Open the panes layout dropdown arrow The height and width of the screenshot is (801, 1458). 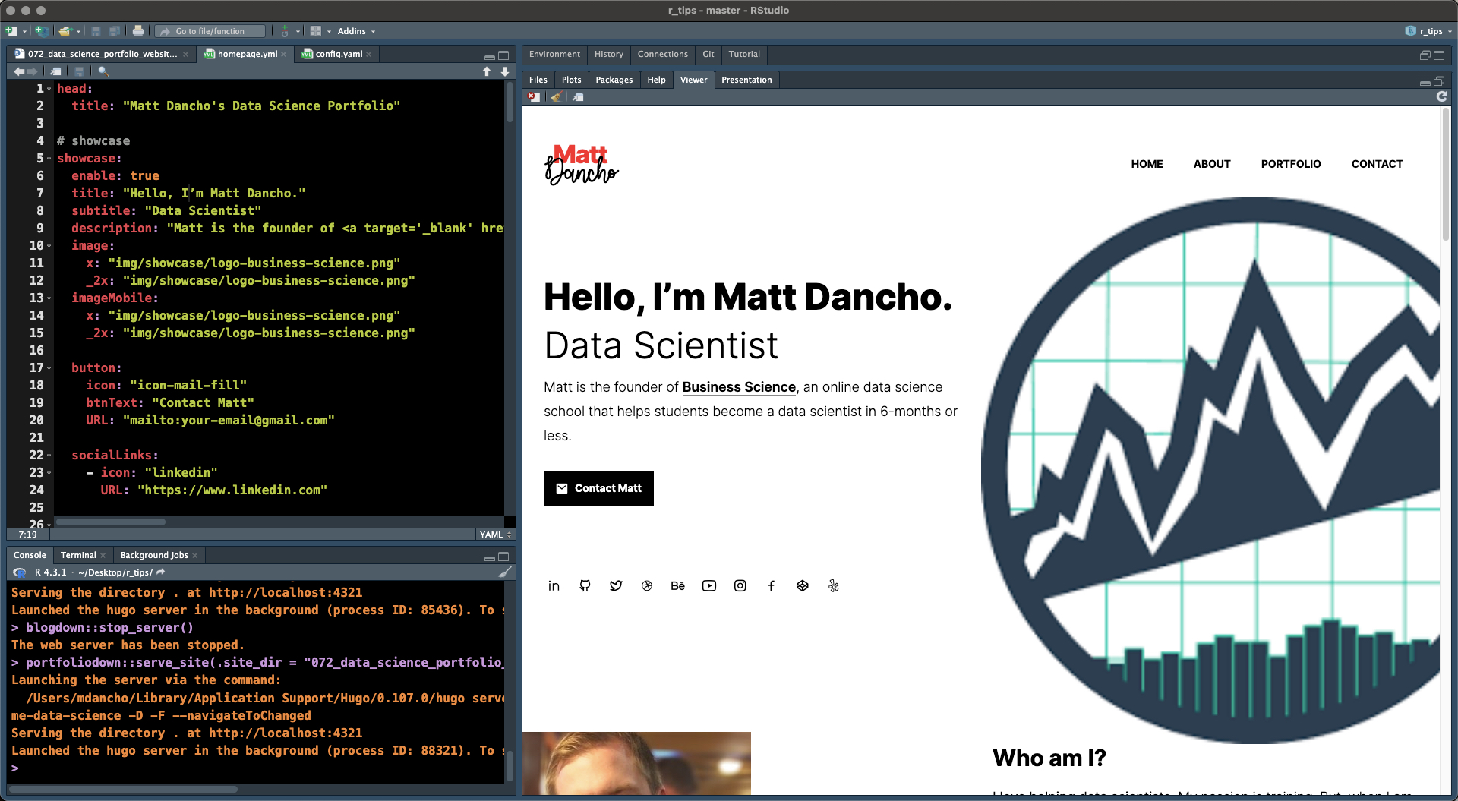tap(329, 32)
